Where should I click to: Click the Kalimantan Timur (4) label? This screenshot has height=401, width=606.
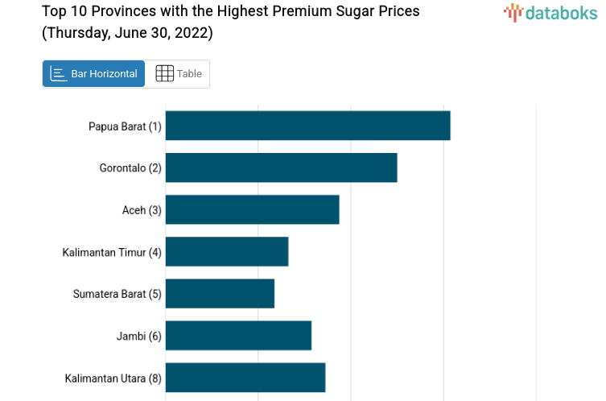(x=112, y=252)
